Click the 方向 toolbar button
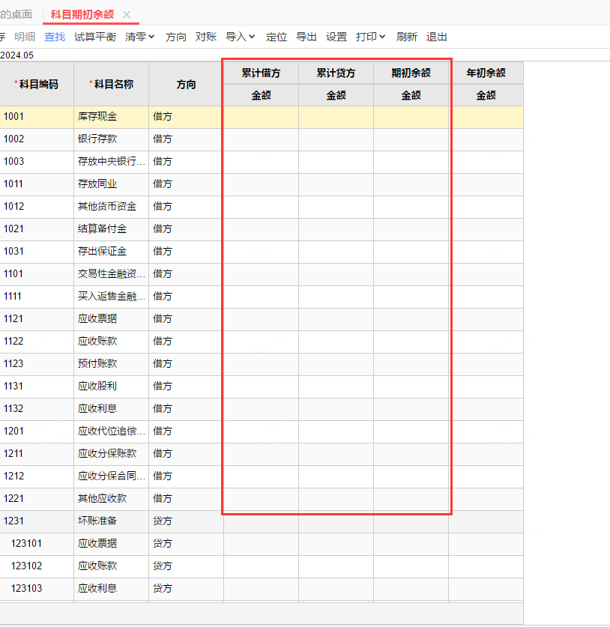The width and height of the screenshot is (610, 627). [x=176, y=37]
